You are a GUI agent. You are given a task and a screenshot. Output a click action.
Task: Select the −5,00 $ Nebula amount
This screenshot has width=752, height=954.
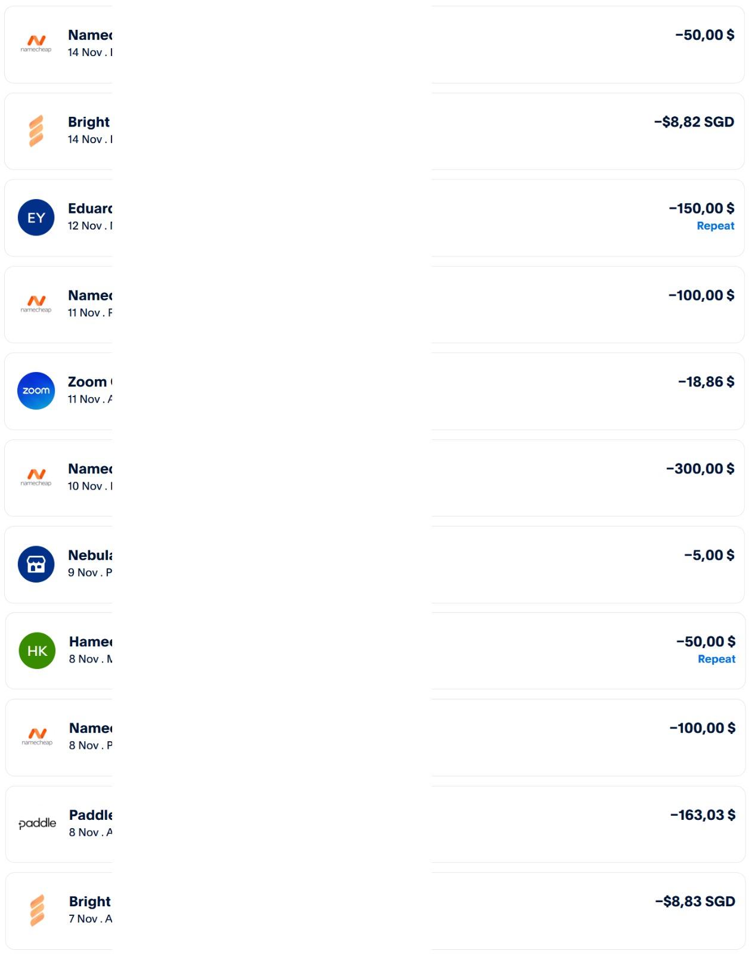pos(708,555)
